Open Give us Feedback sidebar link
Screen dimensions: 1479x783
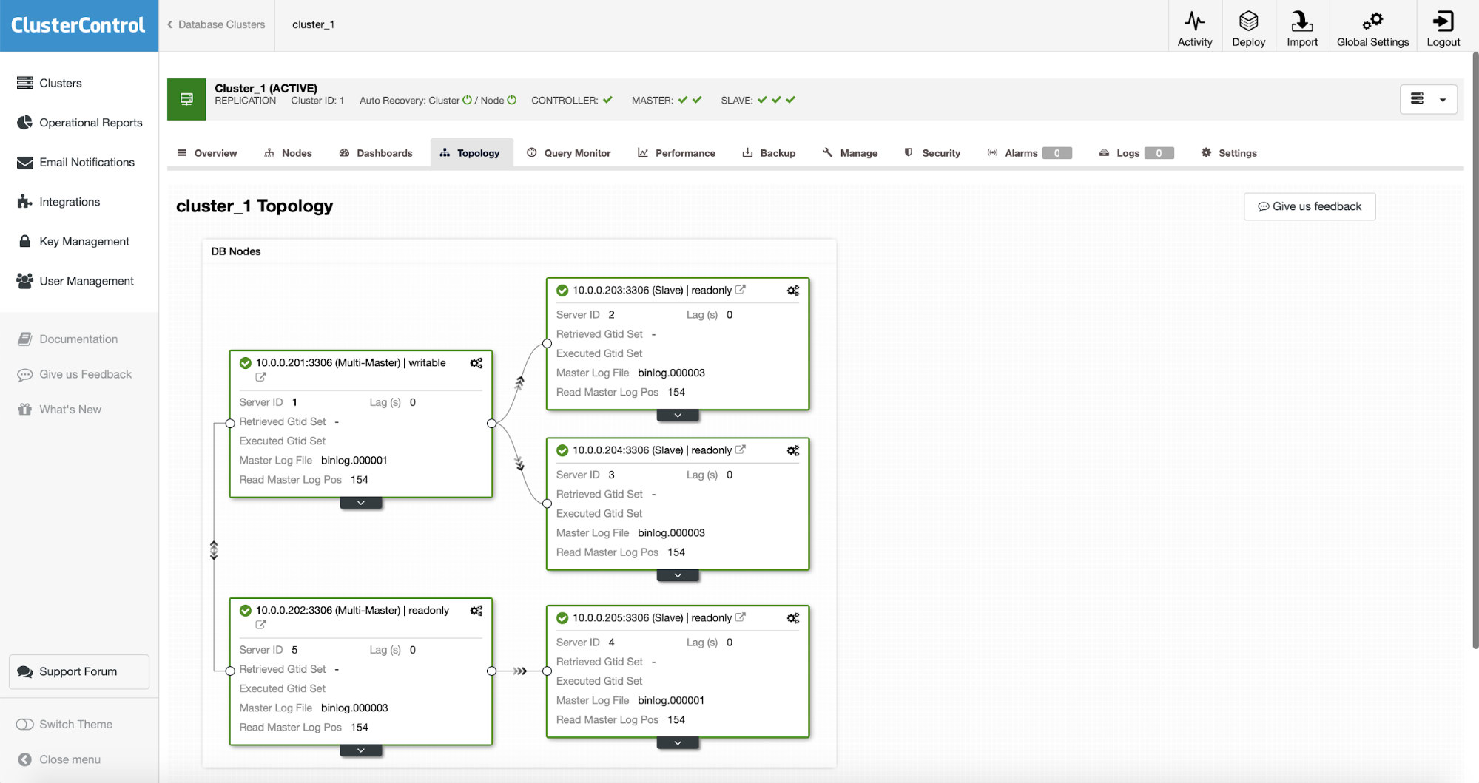[74, 374]
